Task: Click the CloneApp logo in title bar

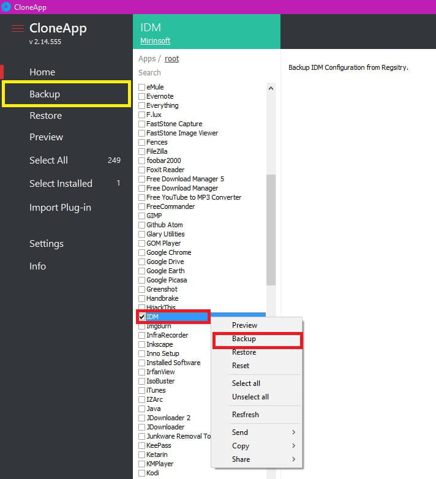Action: [x=6, y=7]
